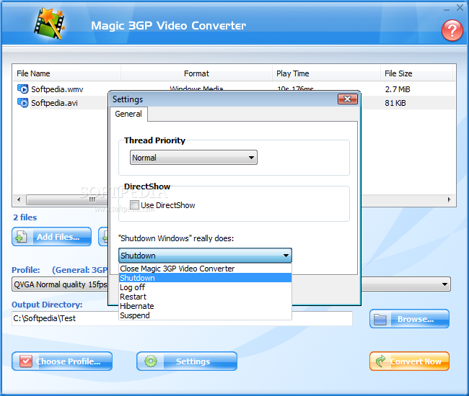Click the Magic 3GP film wand logo

[50, 24]
